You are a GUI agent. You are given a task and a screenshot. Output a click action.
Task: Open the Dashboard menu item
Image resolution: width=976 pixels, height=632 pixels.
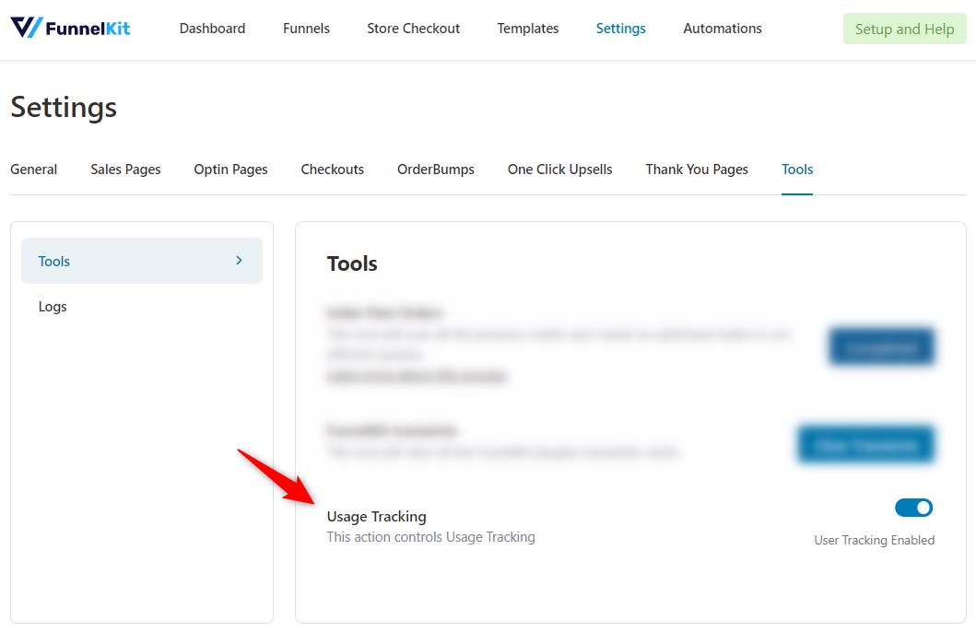pyautogui.click(x=212, y=29)
